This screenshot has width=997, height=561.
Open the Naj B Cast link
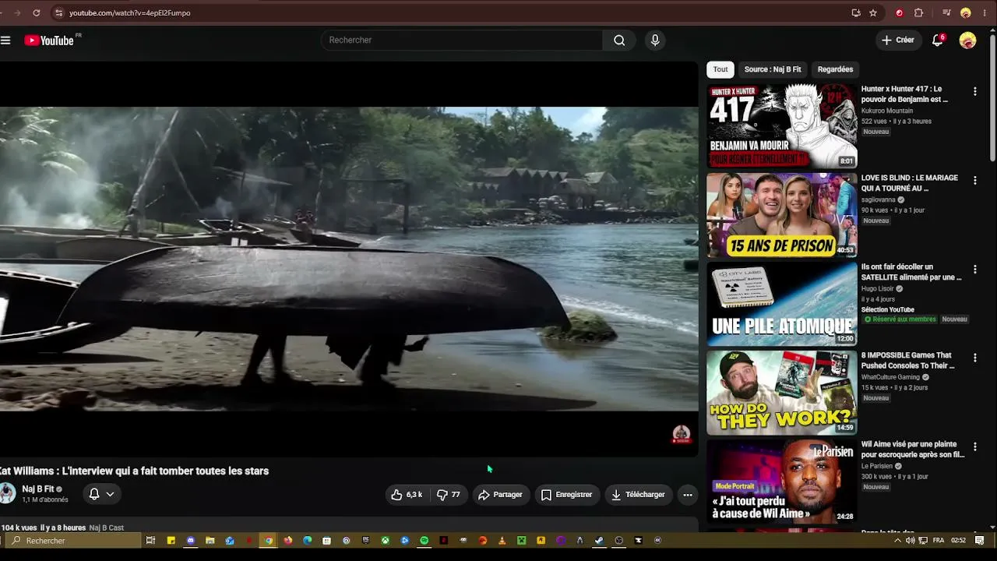point(107,527)
